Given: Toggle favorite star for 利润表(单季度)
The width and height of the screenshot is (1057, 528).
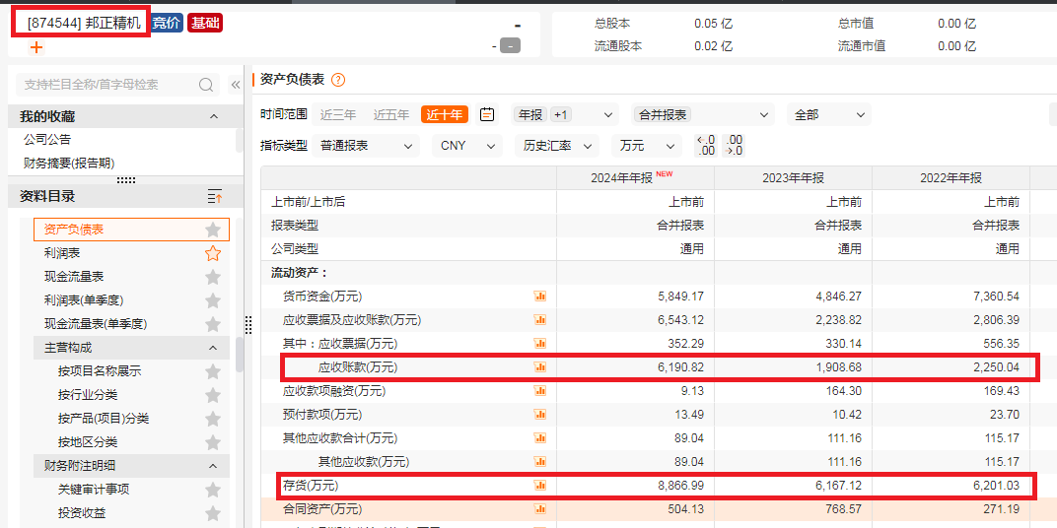Looking at the screenshot, I should coord(213,300).
